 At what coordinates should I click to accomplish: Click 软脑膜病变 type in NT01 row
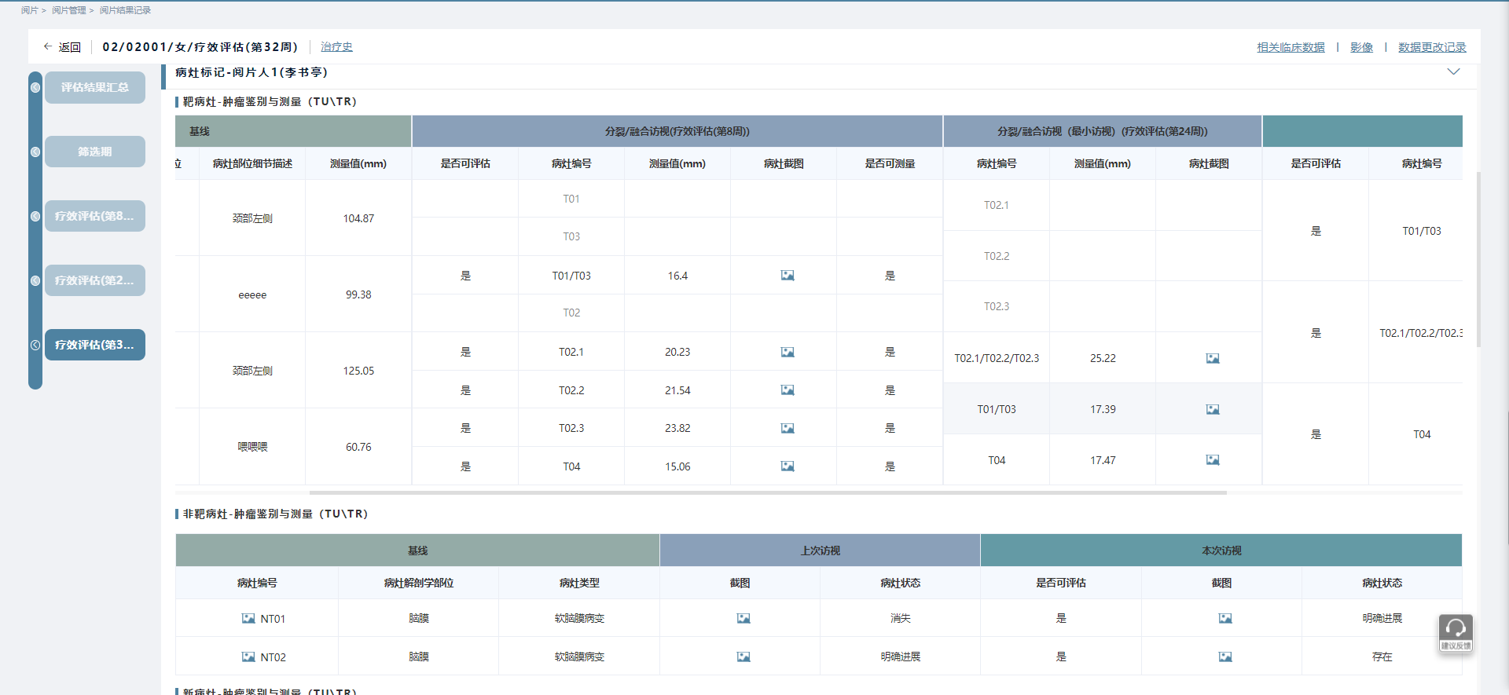(x=579, y=619)
